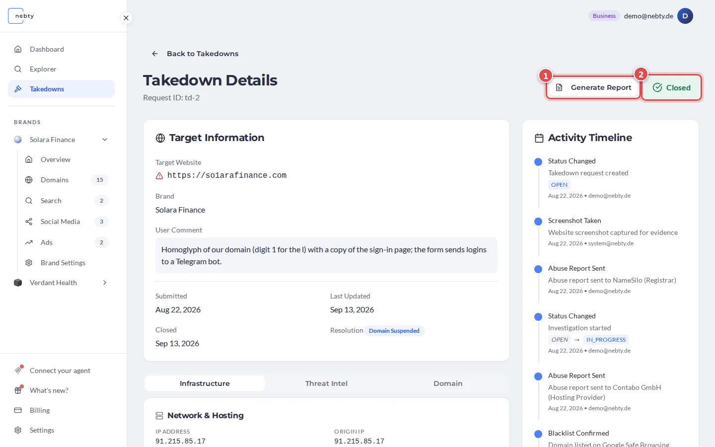Click Verdant Health brand cube icon
The image size is (715, 447).
tap(18, 283)
